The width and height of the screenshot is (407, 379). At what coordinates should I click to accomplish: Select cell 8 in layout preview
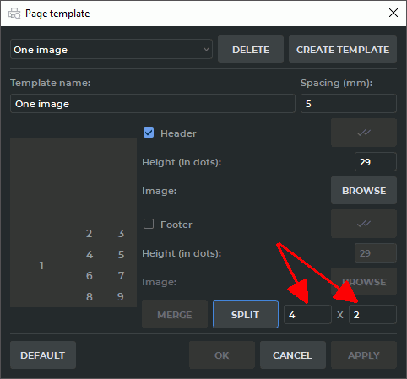tap(89, 296)
